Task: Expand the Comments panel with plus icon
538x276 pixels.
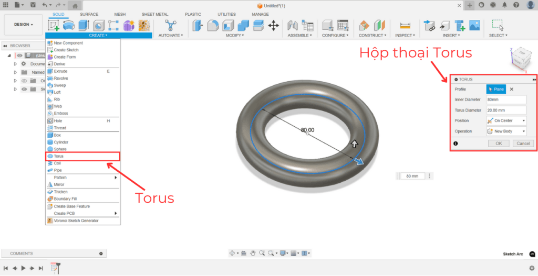Action: pos(101,253)
